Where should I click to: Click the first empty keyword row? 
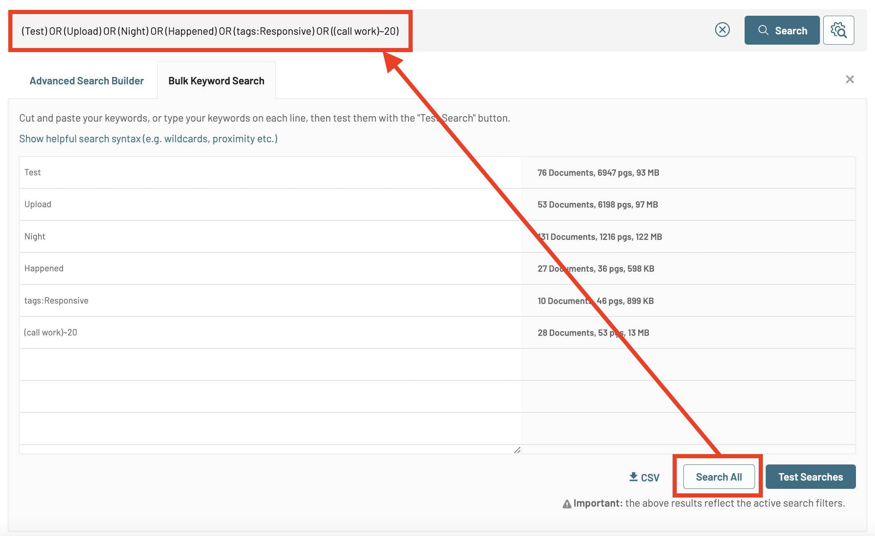click(270, 364)
